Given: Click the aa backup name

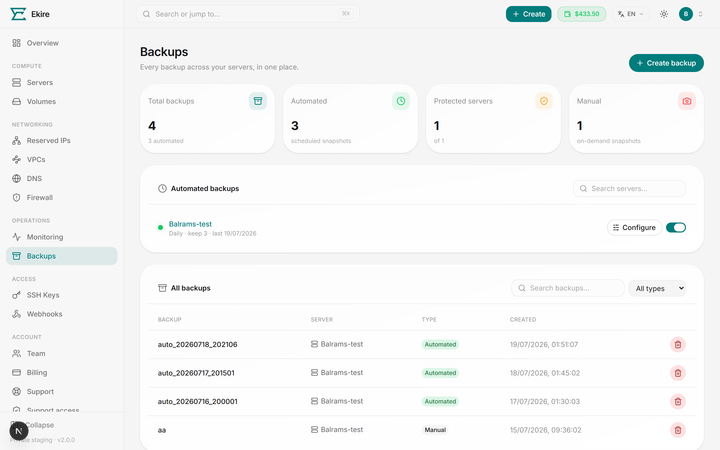Looking at the screenshot, I should (x=162, y=430).
